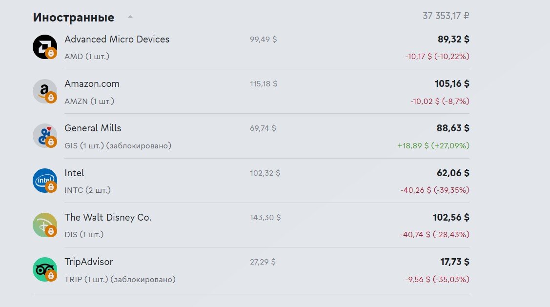Click the lock badge on the AMD logo
Image resolution: width=550 pixels, height=307 pixels.
pos(51,53)
